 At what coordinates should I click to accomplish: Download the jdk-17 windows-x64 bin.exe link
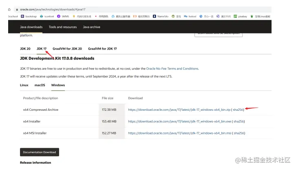click(x=179, y=121)
